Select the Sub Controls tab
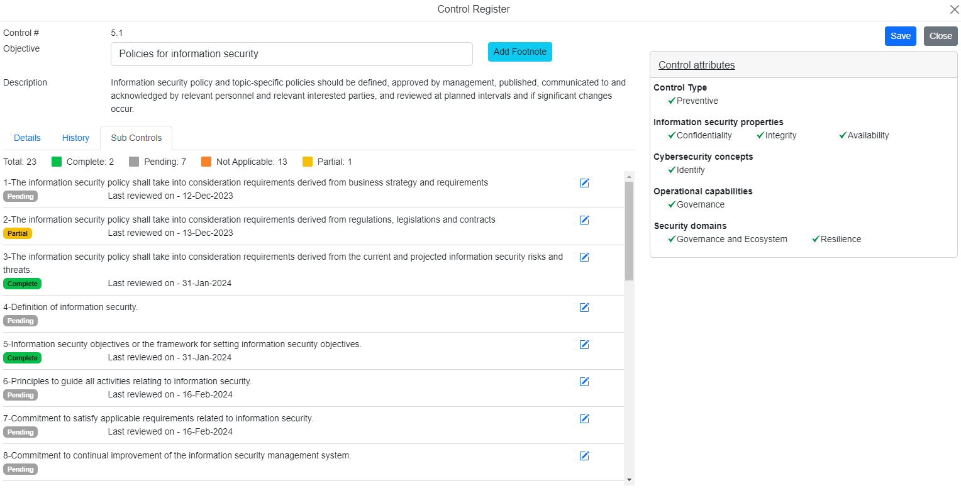 (x=136, y=138)
